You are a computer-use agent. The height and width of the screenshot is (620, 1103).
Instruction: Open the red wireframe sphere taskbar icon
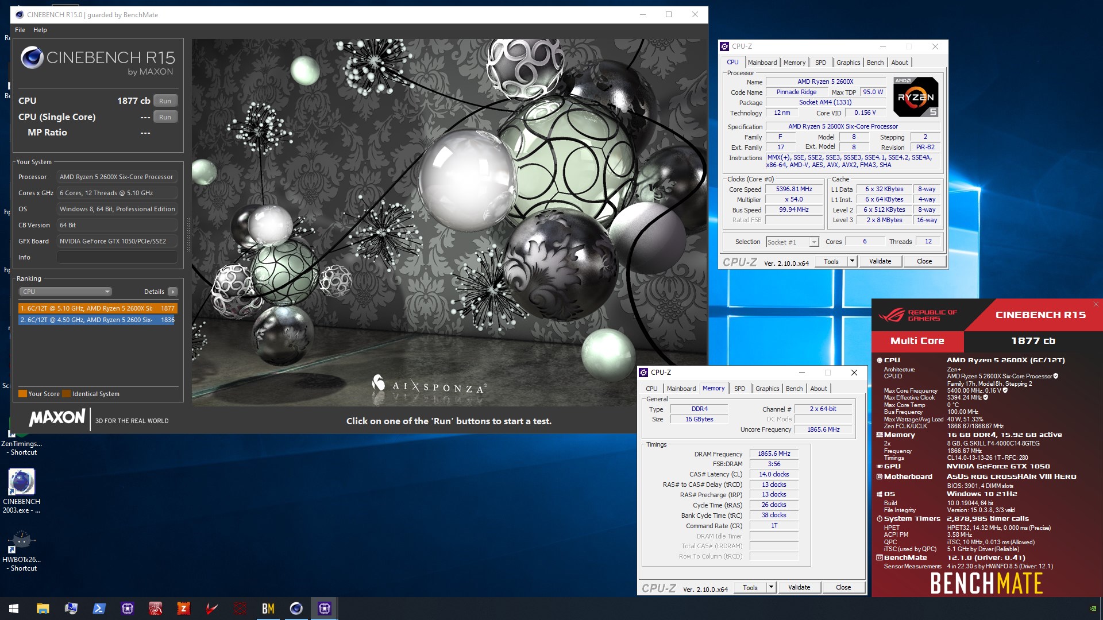tap(240, 609)
